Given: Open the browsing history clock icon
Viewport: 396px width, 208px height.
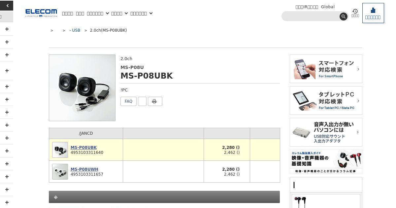Looking at the screenshot, I should 355,13.
